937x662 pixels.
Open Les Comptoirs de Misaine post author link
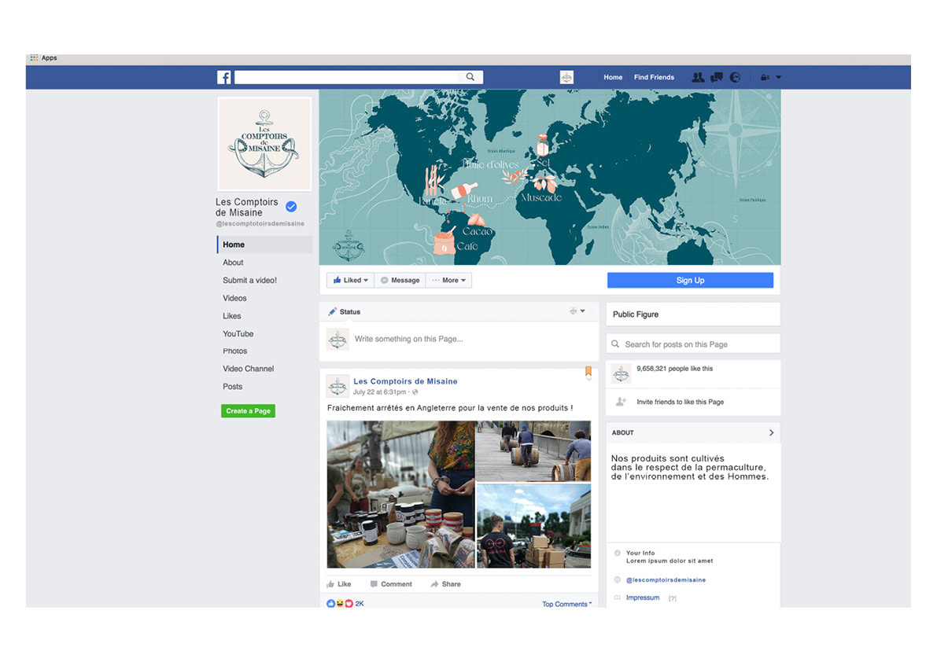[x=405, y=381]
